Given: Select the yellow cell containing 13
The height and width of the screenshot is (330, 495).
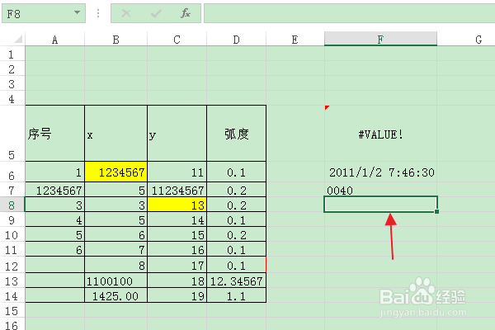Looking at the screenshot, I should tap(177, 205).
